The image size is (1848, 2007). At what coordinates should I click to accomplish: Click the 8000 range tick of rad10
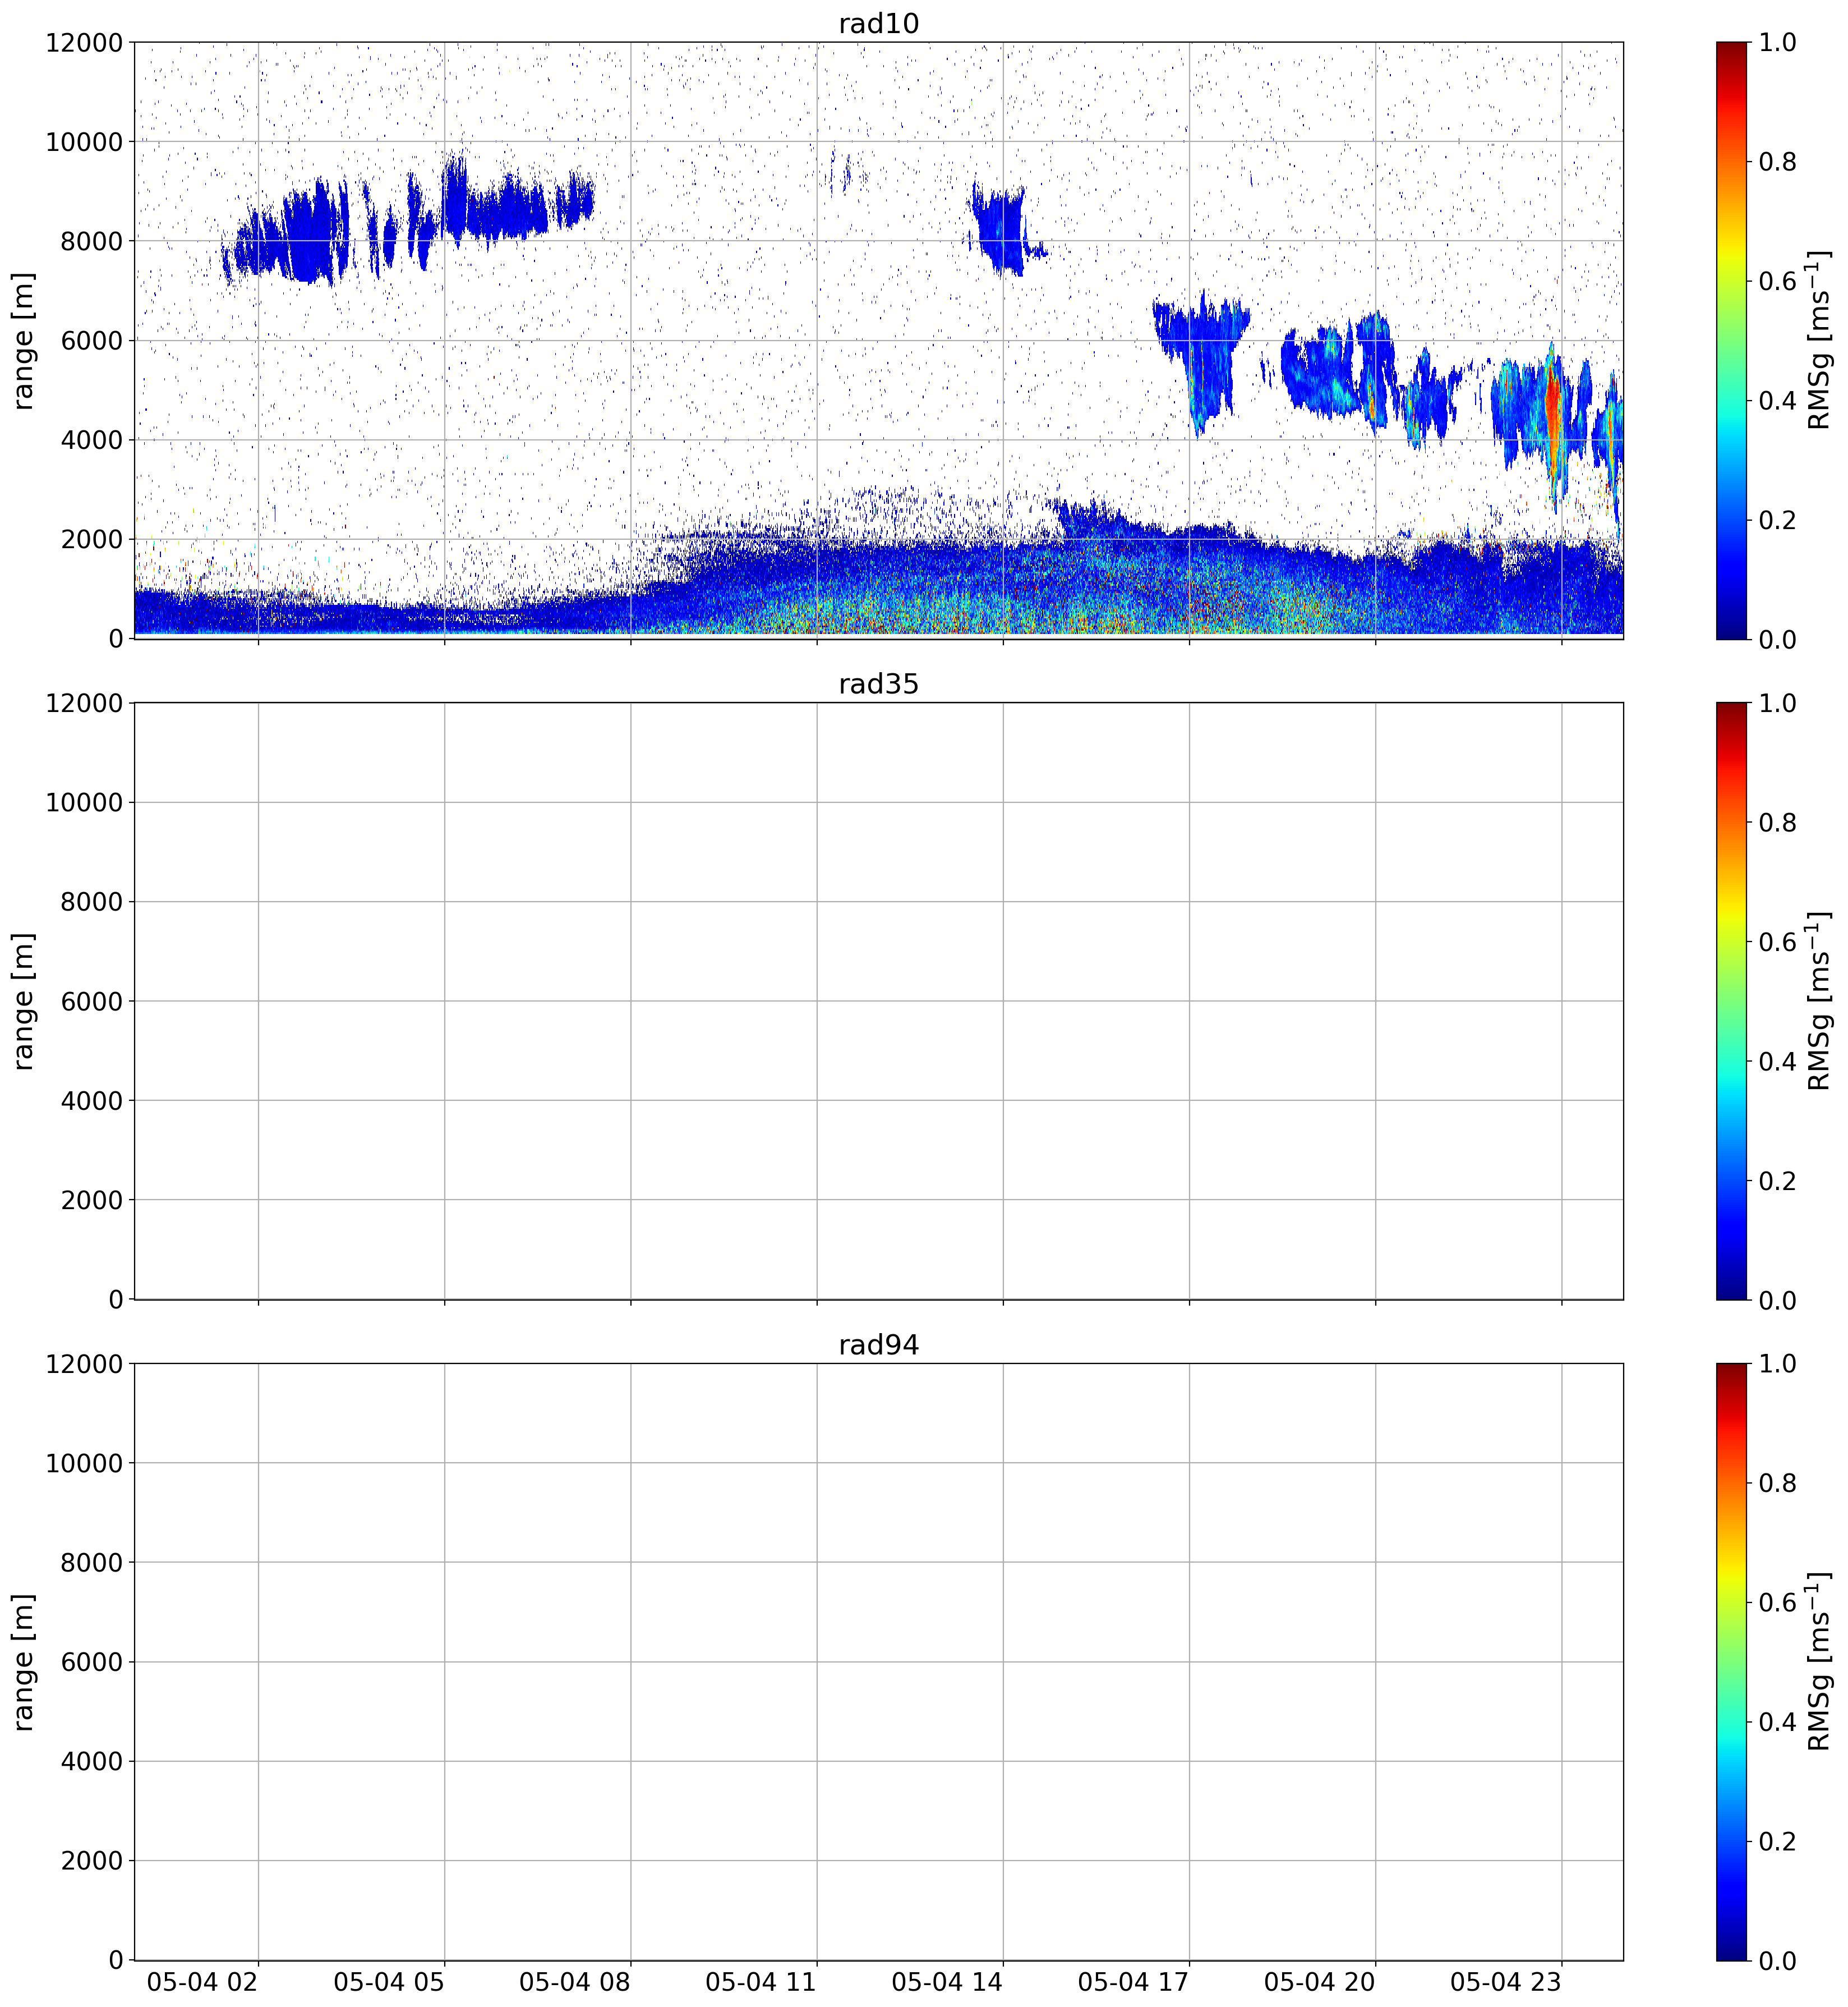[91, 241]
